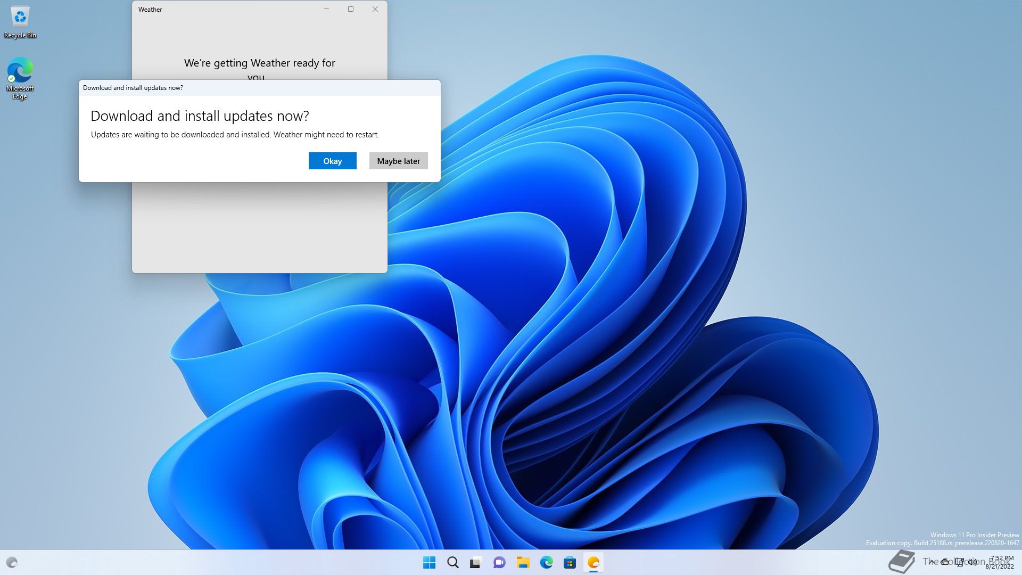This screenshot has width=1022, height=575.
Task: Click Weather app icon in taskbar
Action: [x=593, y=562]
